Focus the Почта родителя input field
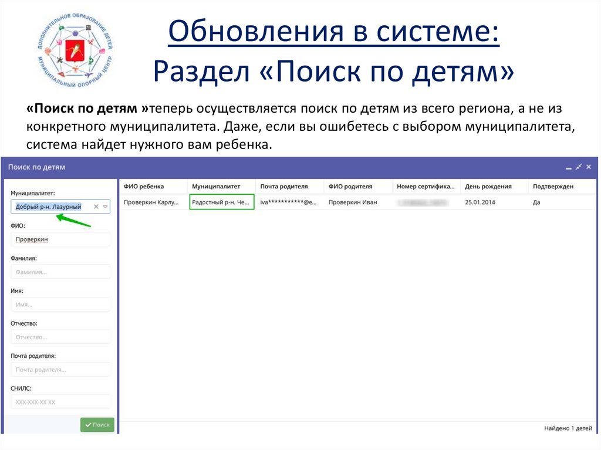The image size is (601, 450). coord(60,370)
